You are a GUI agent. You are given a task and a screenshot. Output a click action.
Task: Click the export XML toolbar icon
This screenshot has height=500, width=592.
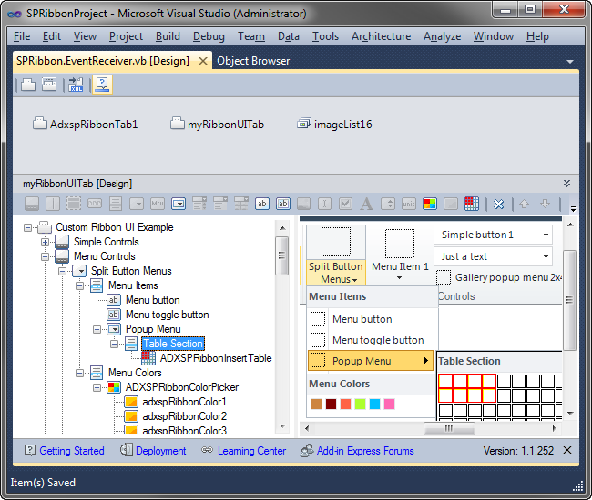[76, 85]
